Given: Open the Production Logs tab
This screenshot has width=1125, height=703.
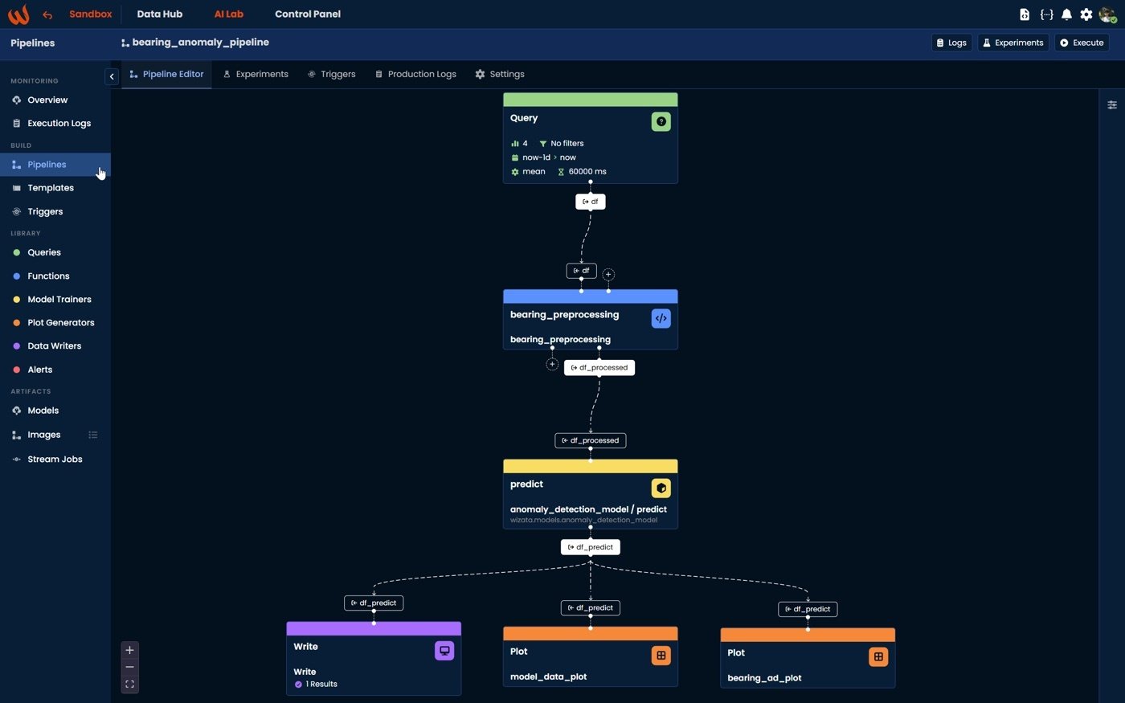Looking at the screenshot, I should pos(415,74).
